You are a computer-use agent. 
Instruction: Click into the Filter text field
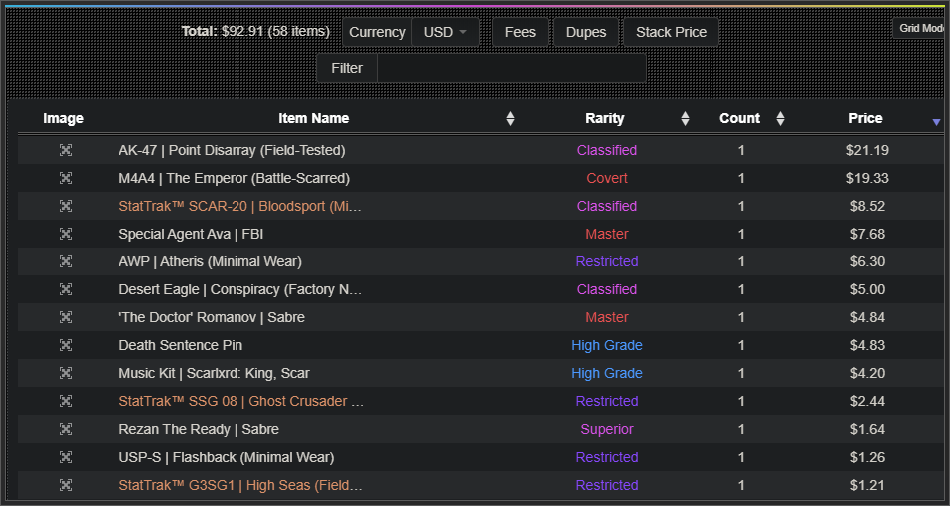coord(511,68)
